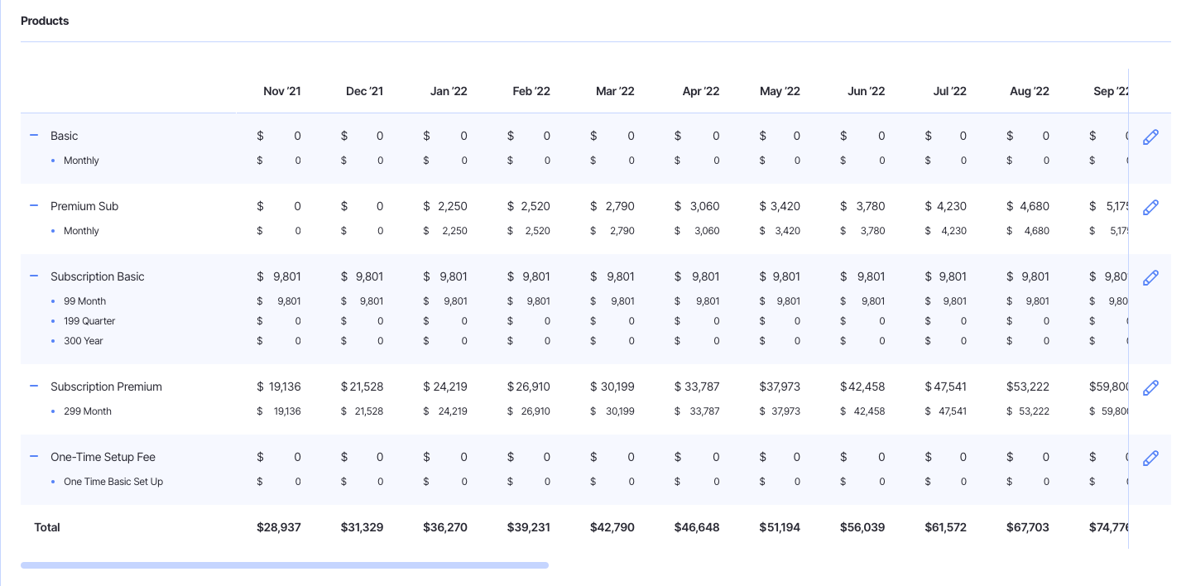1191x586 pixels.
Task: Edit the Premium Sub product row
Action: [x=1150, y=208]
